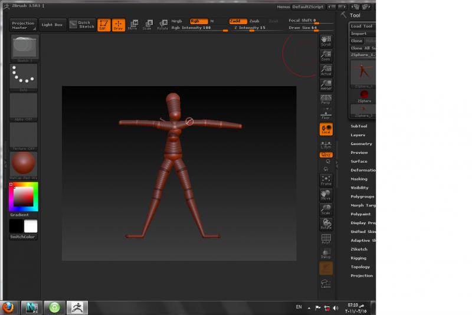Activate the Rotate tool in top shelf
Image resolution: width=472 pixels, height=315 pixels.
coord(162,25)
